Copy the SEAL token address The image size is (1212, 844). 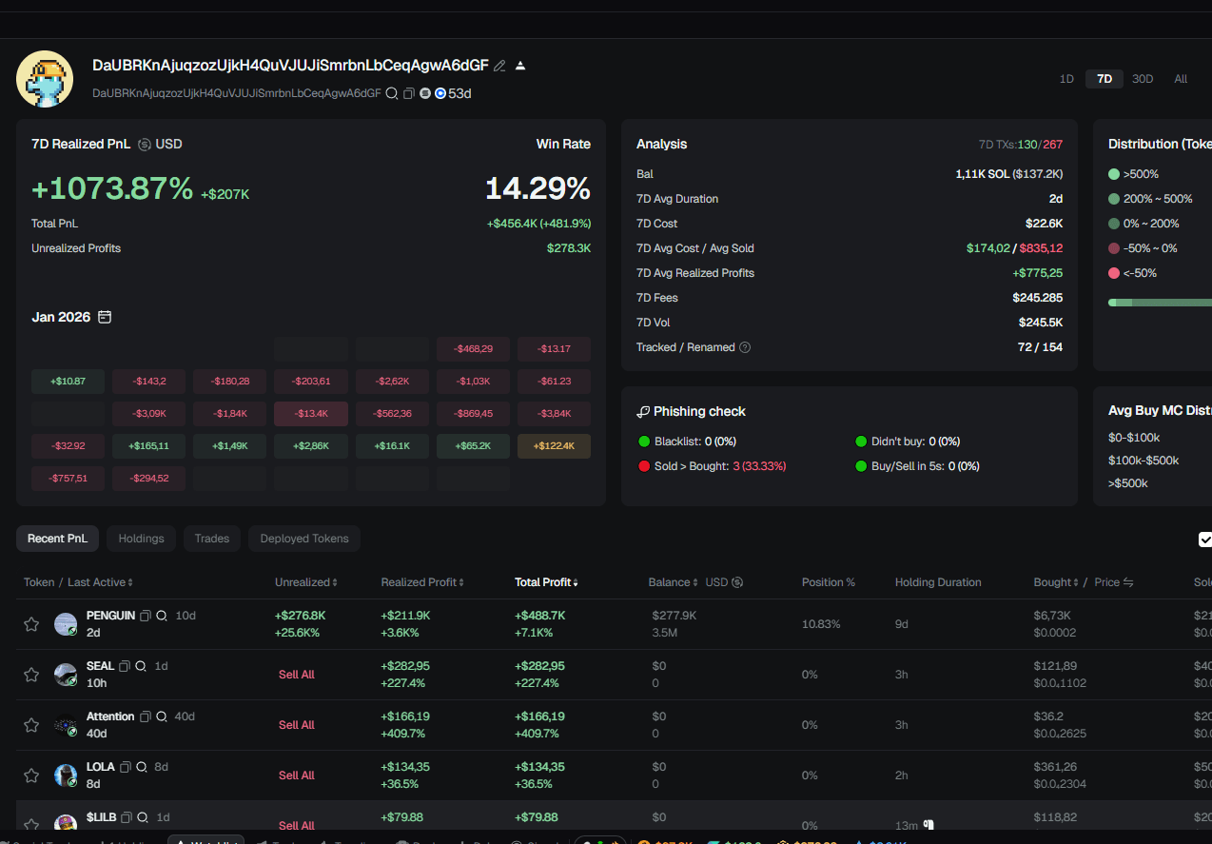(124, 666)
